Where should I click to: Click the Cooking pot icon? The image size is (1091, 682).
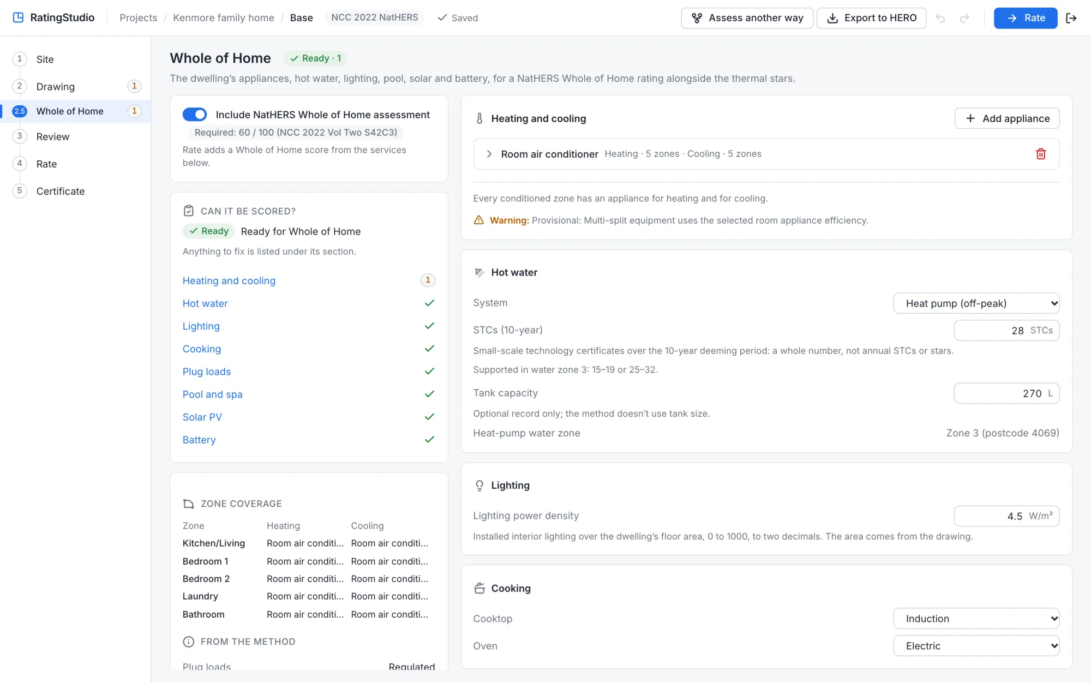[479, 588]
